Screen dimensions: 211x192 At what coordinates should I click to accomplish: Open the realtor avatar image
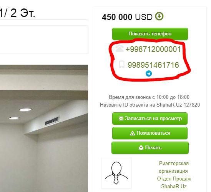point(116,173)
